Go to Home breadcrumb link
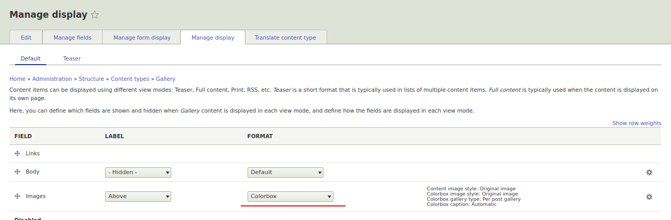The width and height of the screenshot is (671, 220). point(17,79)
